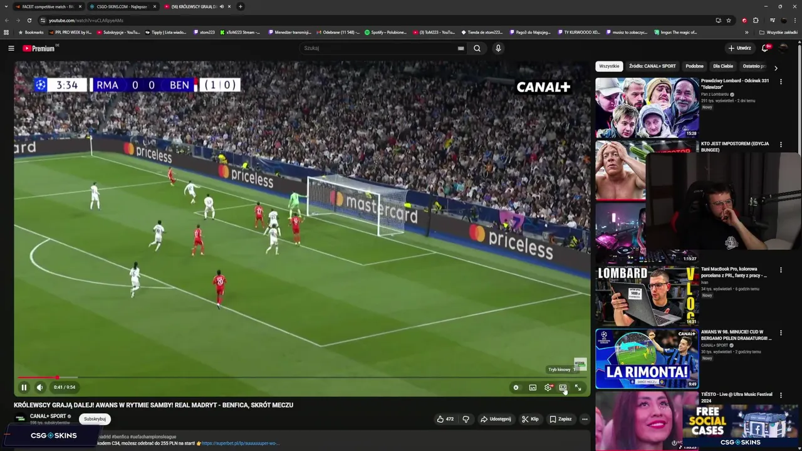Open the LOMBARD VLOG video thumbnail

(x=647, y=296)
